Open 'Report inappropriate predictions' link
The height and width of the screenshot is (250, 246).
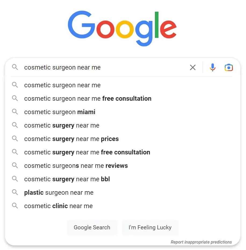click(x=201, y=242)
